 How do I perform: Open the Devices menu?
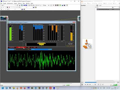(x=20, y=3)
